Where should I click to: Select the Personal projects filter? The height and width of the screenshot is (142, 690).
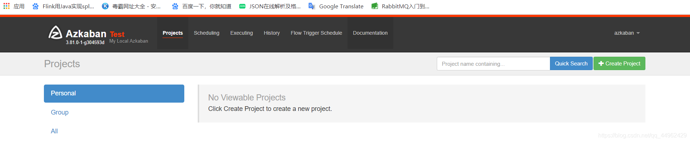(x=114, y=94)
